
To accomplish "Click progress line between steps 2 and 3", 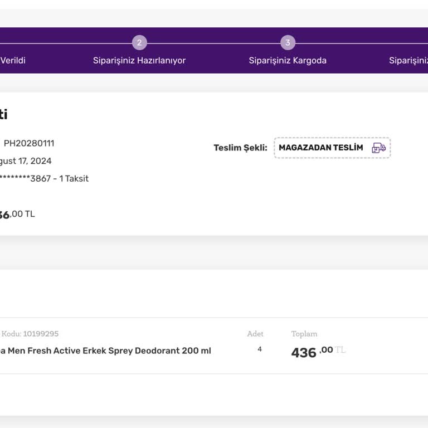I will click(213, 43).
